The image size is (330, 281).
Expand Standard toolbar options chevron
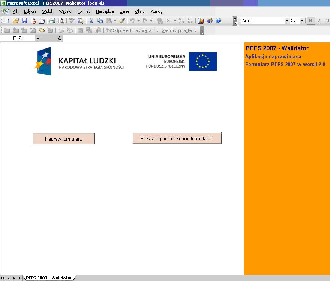coord(235,21)
